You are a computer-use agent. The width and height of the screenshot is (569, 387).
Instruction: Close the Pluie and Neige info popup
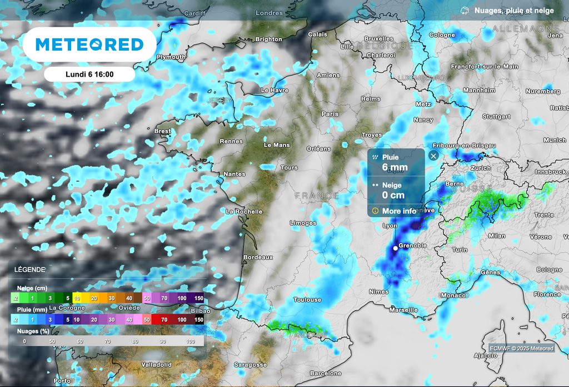(433, 156)
